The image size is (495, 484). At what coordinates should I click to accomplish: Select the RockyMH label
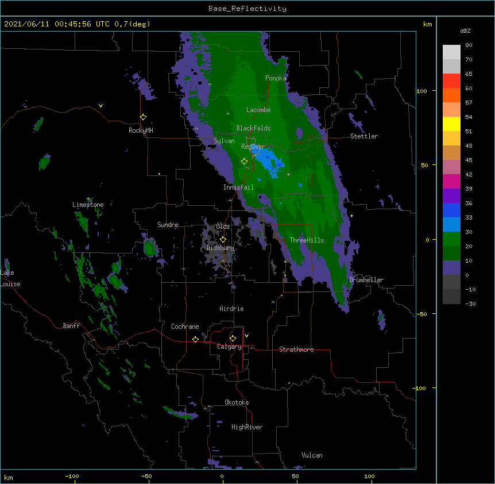pos(141,130)
